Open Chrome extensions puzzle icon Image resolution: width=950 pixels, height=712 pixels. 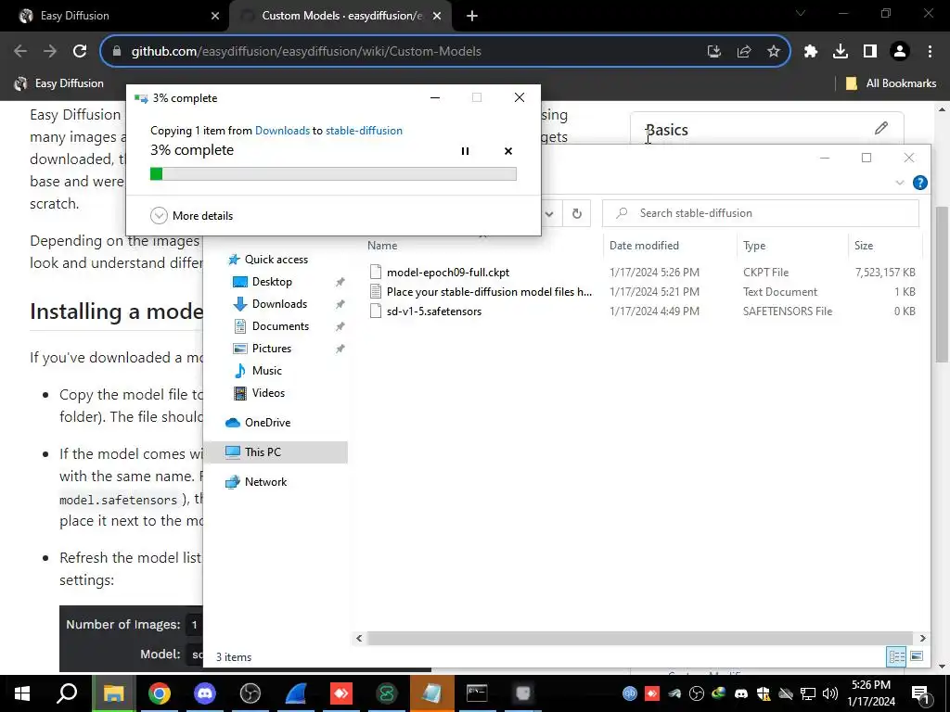(811, 52)
